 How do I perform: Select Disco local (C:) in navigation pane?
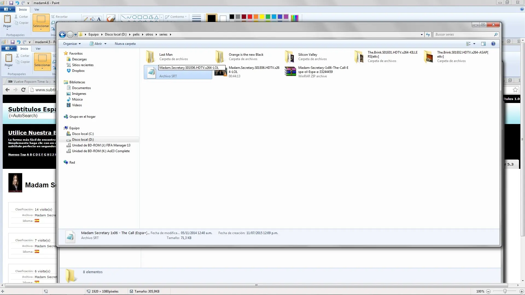coord(80,134)
